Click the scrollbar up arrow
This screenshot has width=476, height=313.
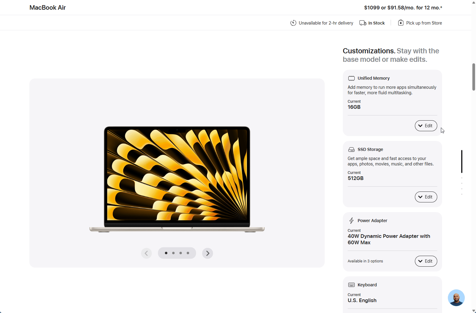pos(474,2)
